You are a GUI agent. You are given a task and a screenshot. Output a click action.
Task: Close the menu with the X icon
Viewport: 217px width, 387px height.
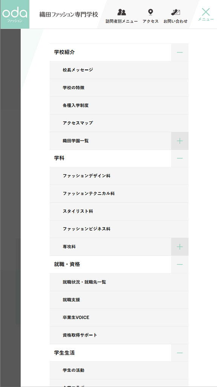pyautogui.click(x=205, y=11)
